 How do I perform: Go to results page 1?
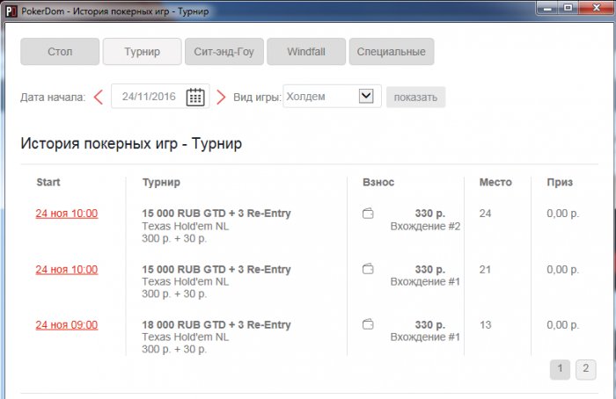coord(560,369)
